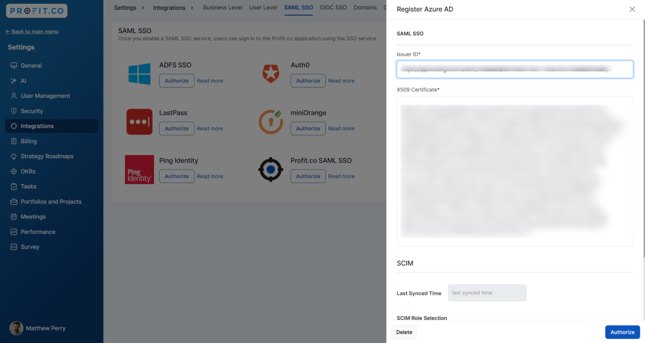The width and height of the screenshot is (645, 343).
Task: Click the Auth0 star shield logo
Action: pyautogui.click(x=271, y=74)
